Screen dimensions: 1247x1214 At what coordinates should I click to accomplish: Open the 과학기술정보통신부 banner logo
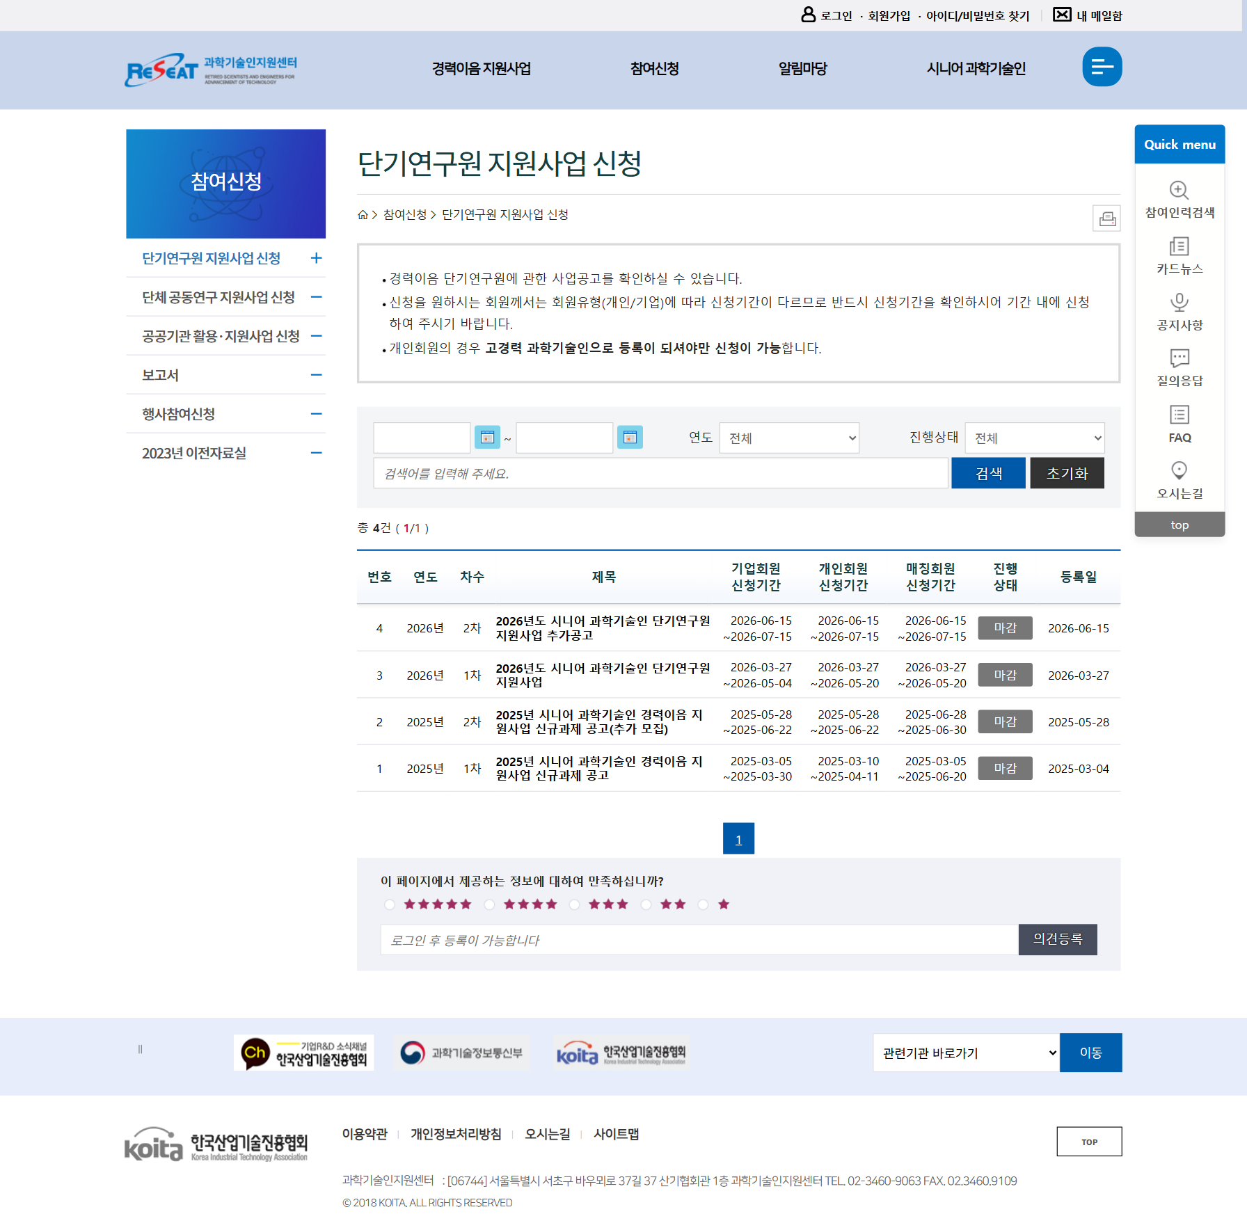coord(461,1053)
